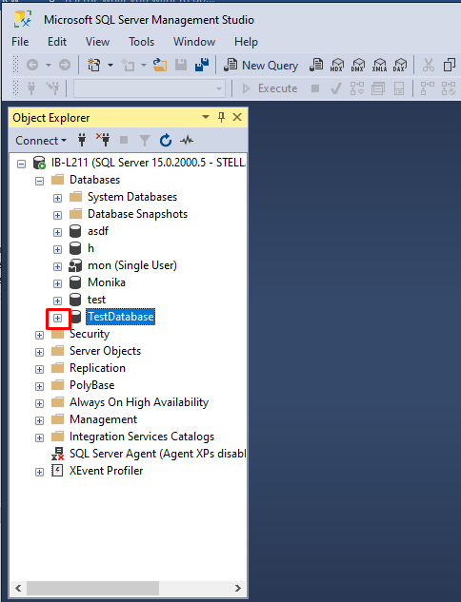Click the XMLA query icon
The width and height of the screenshot is (461, 602).
click(379, 65)
